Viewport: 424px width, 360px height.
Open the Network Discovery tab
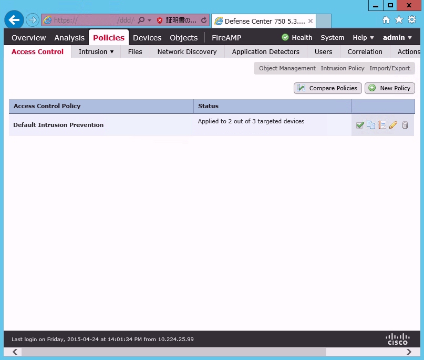point(187,52)
